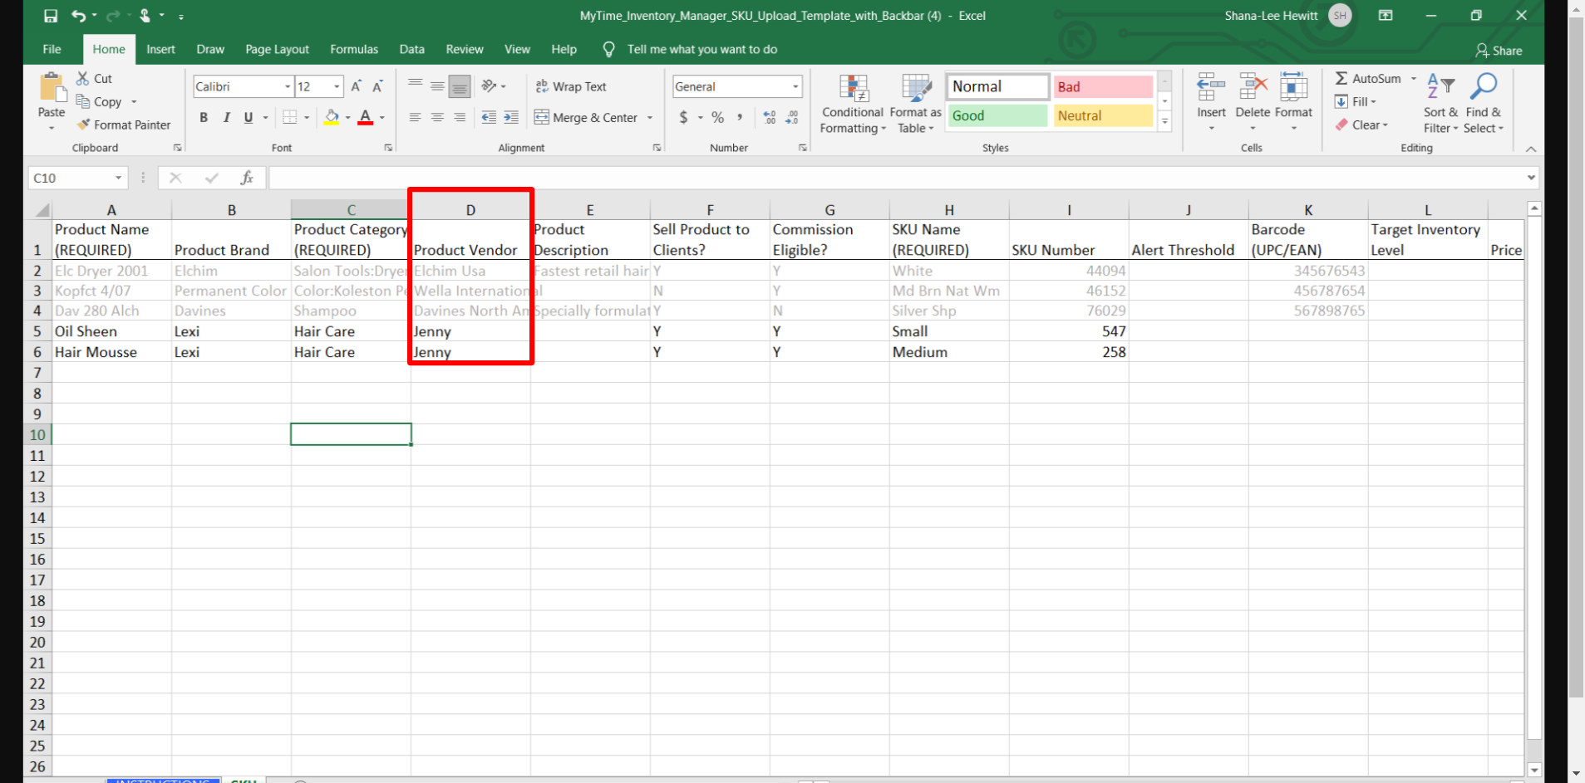Open Sort & Filter options

1440,104
